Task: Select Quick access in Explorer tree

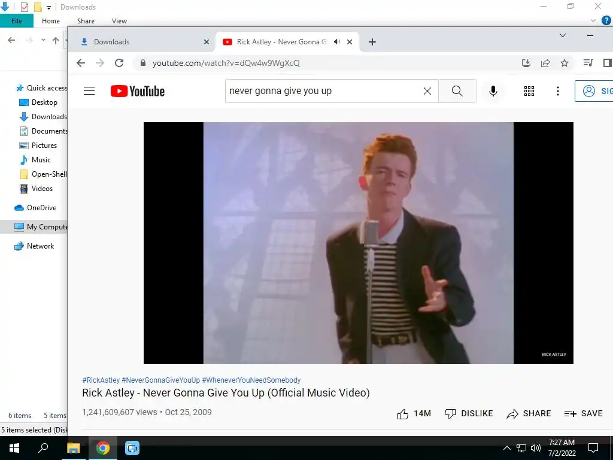Action: 41,88
